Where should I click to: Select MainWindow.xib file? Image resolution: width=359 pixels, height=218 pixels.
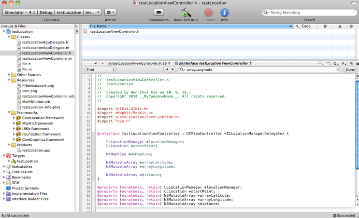[x=36, y=102]
